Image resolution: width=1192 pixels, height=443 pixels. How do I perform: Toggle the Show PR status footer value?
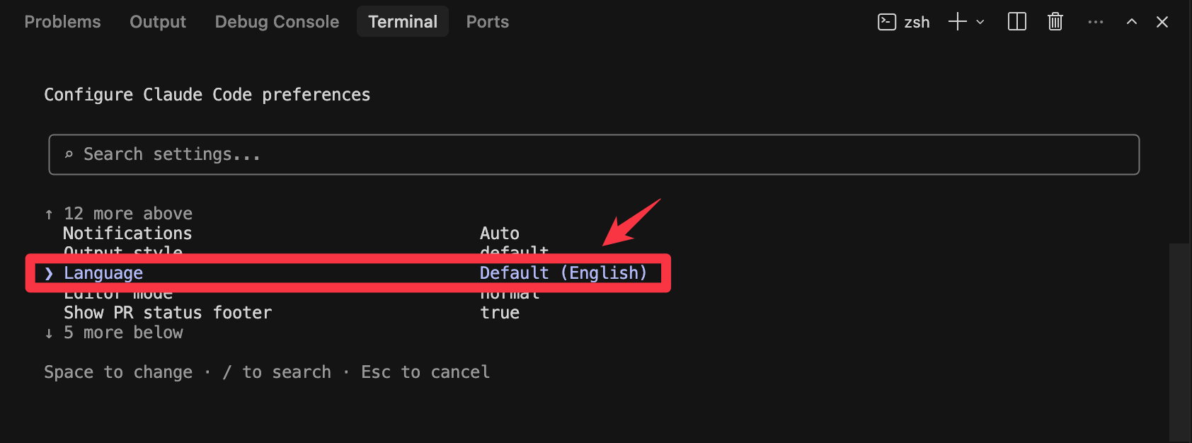[x=500, y=313]
